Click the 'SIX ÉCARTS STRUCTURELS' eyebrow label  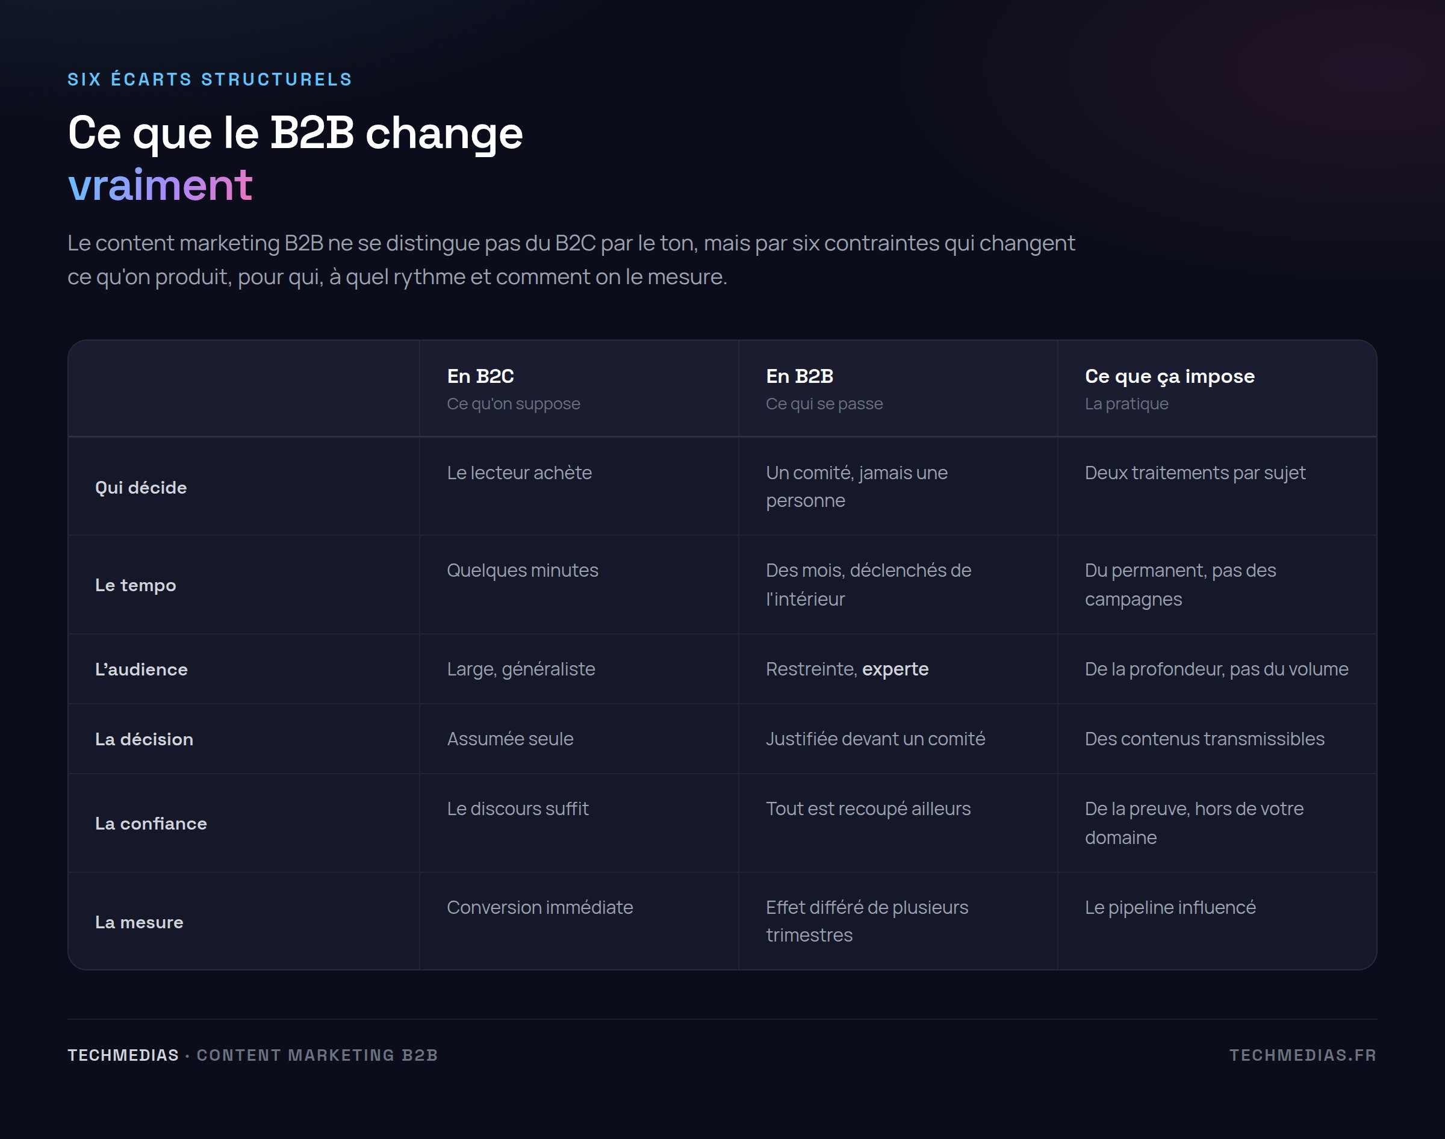(x=210, y=79)
